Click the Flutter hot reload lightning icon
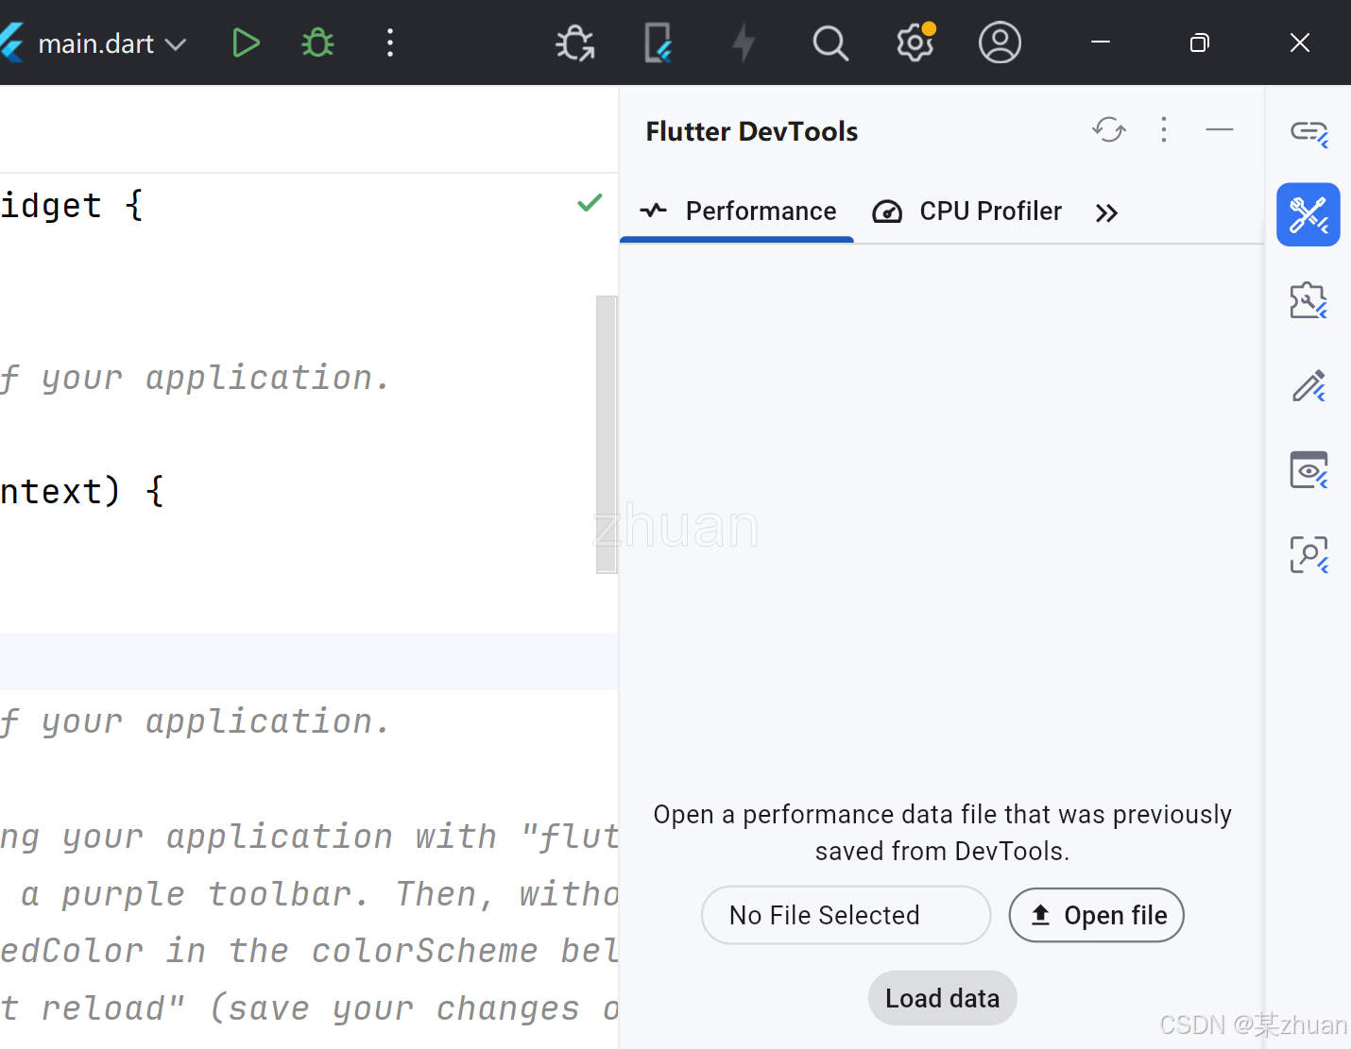1351x1049 pixels. (744, 43)
